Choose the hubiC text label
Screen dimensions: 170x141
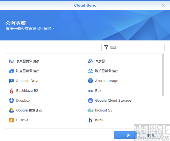pyautogui.click(x=100, y=120)
